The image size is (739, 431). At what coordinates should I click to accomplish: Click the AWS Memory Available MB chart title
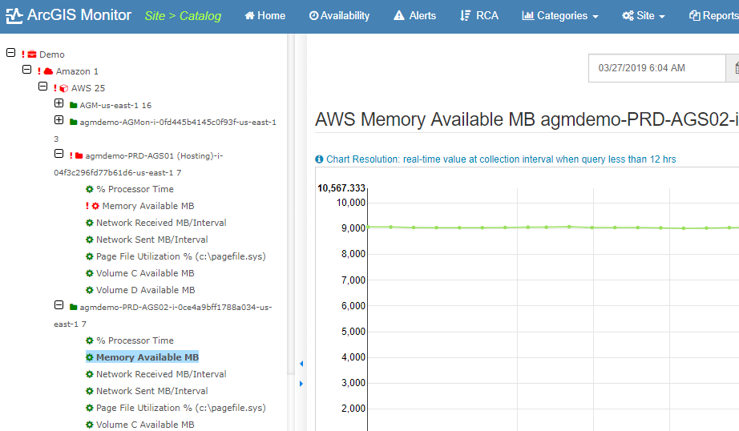click(x=527, y=119)
